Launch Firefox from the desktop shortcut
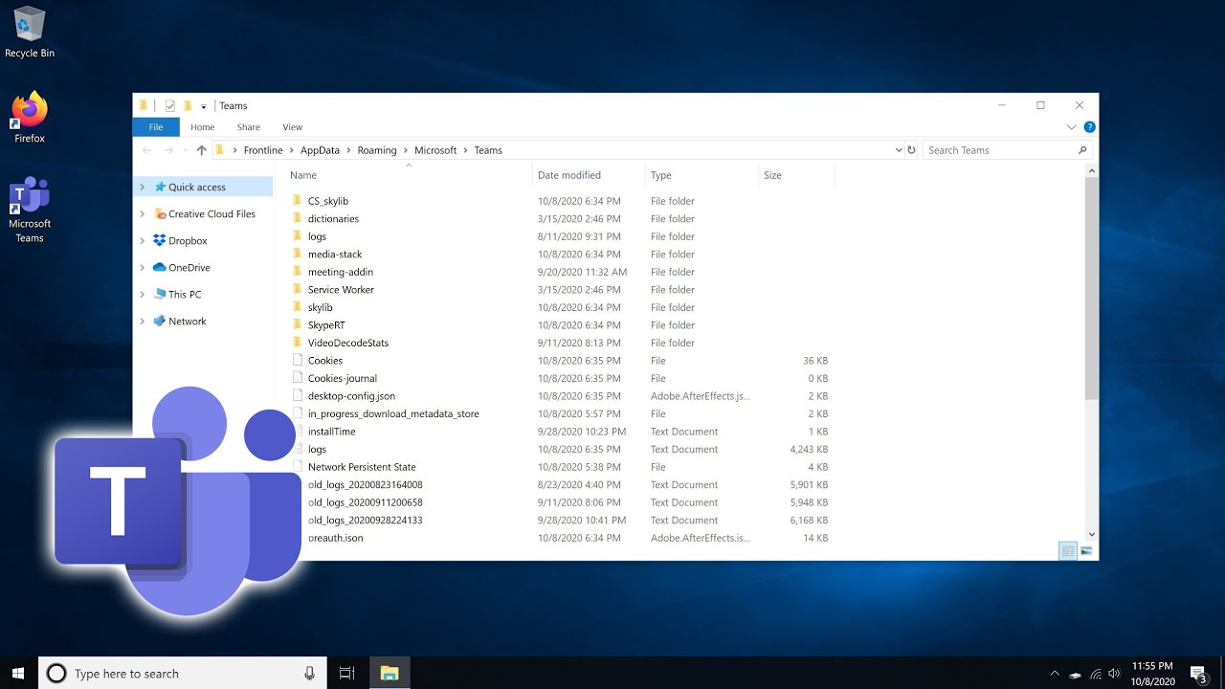Viewport: 1225px width, 689px height. click(x=30, y=117)
